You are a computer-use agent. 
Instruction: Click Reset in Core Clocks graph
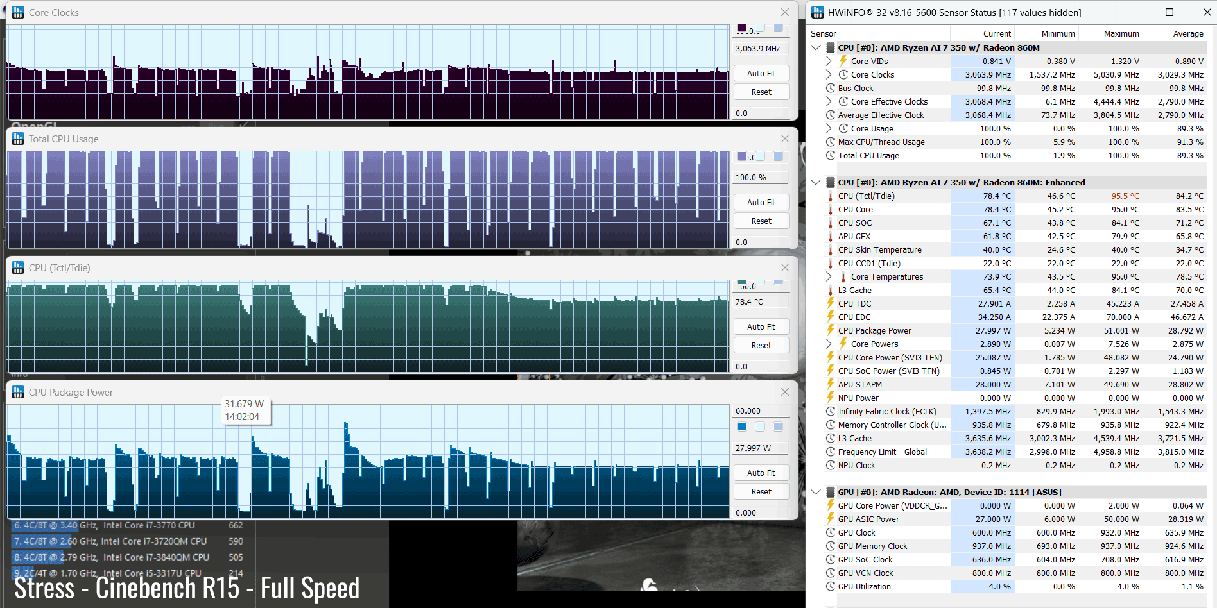[761, 92]
